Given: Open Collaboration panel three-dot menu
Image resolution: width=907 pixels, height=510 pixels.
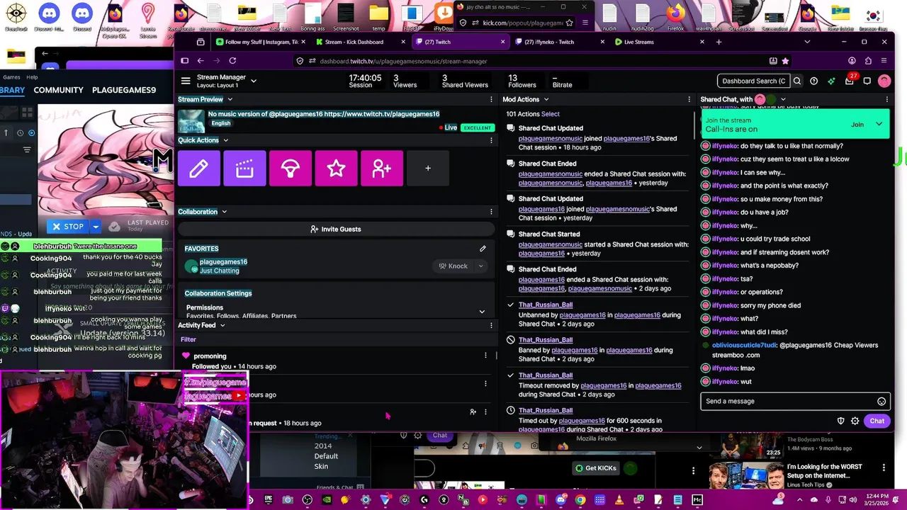Looking at the screenshot, I should coord(491,212).
